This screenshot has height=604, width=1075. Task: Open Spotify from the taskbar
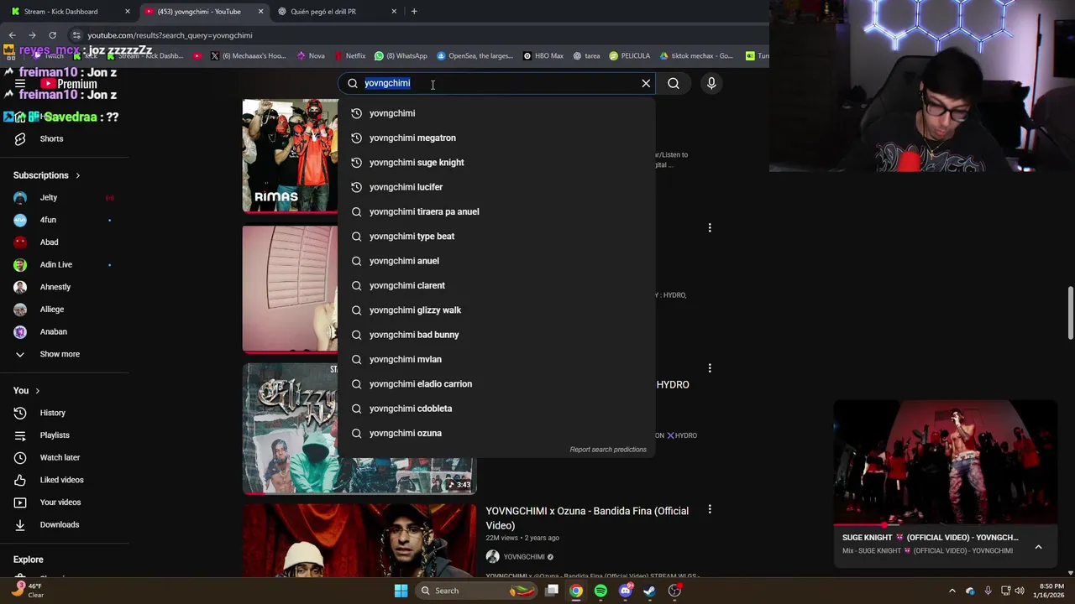[x=600, y=591]
